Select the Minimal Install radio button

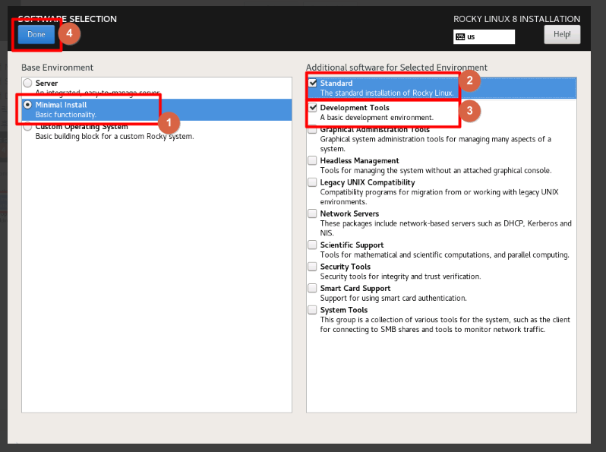[x=27, y=105]
